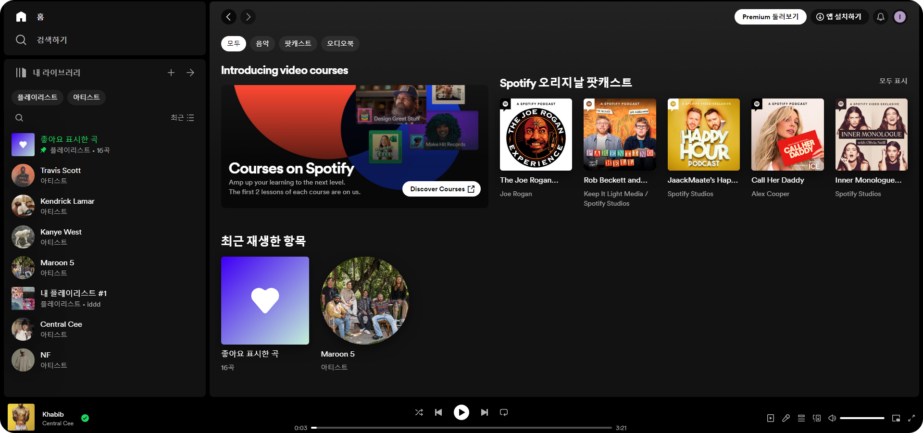Image resolution: width=923 pixels, height=433 pixels.
Task: Open Travis Scott in library
Action: pyautogui.click(x=105, y=175)
